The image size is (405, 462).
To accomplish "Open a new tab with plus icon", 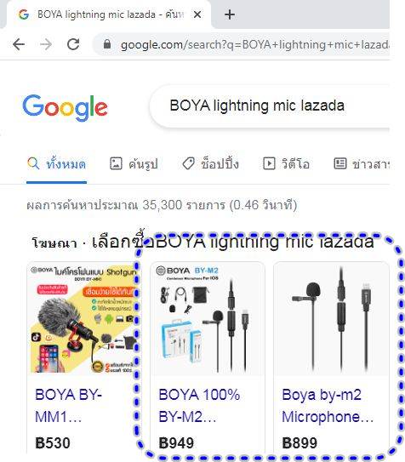I will [x=230, y=14].
